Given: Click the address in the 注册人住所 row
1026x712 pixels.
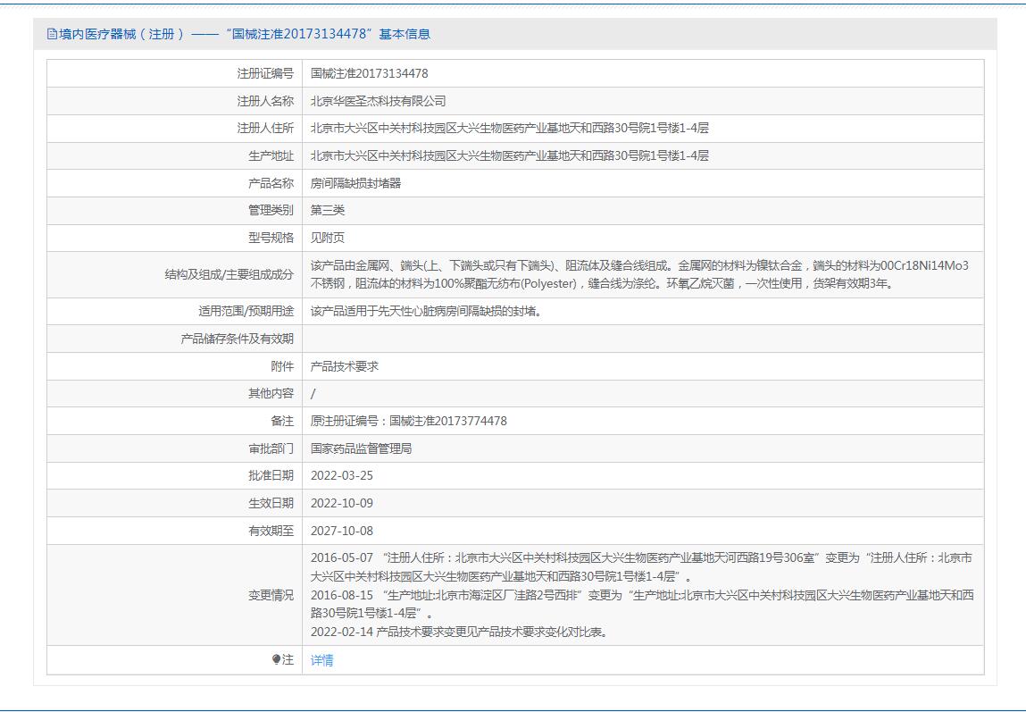Looking at the screenshot, I should (509, 128).
